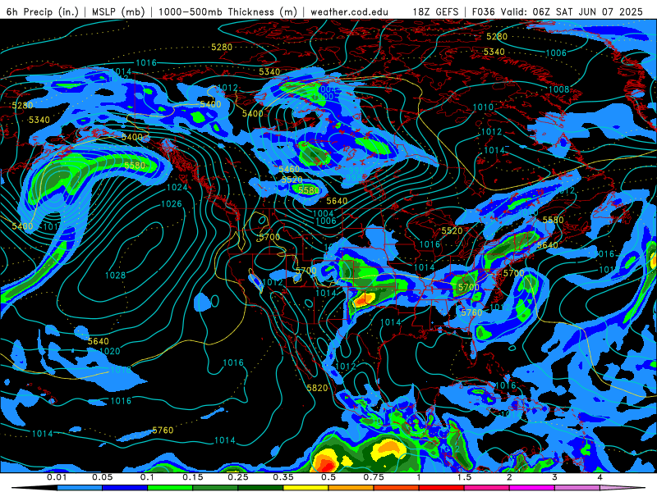Select the medium green 0.15–0.25 legend swatch
The width and height of the screenshot is (657, 492).
[x=215, y=488]
